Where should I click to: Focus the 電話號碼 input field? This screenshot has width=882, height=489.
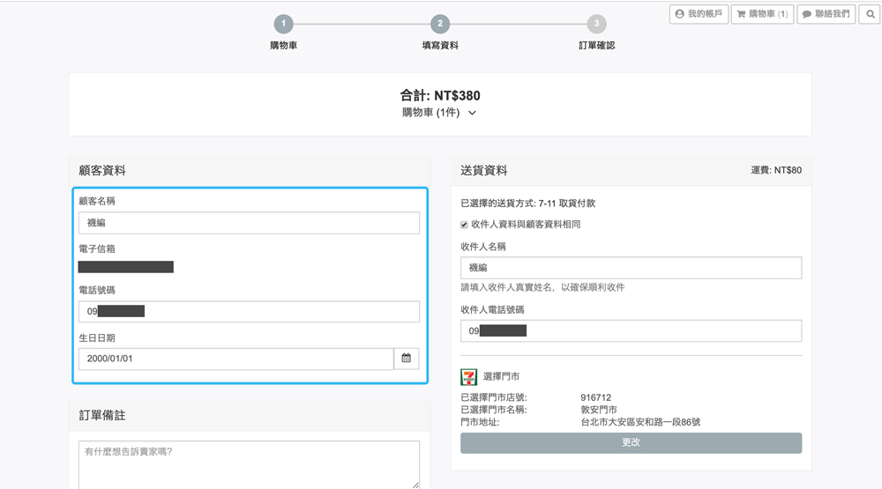(250, 311)
